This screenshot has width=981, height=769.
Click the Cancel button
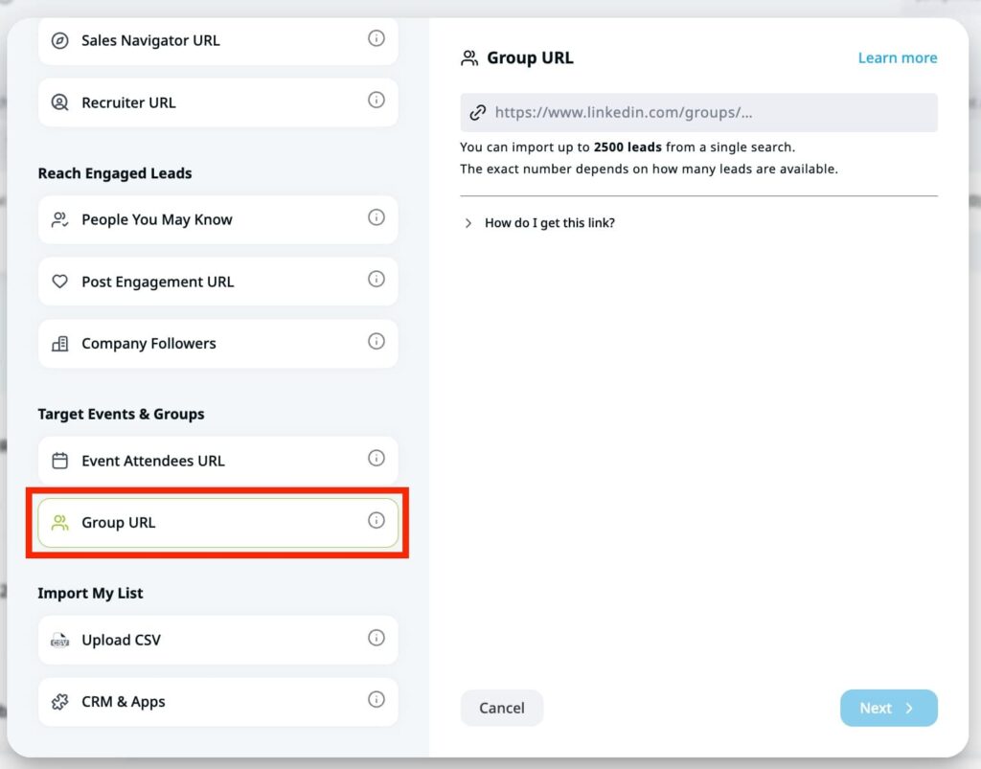tap(501, 708)
